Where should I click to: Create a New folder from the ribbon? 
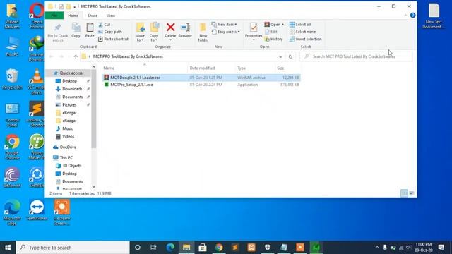point(203,32)
